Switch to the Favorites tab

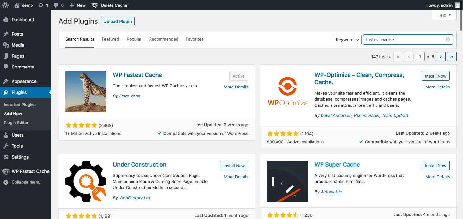pos(195,39)
